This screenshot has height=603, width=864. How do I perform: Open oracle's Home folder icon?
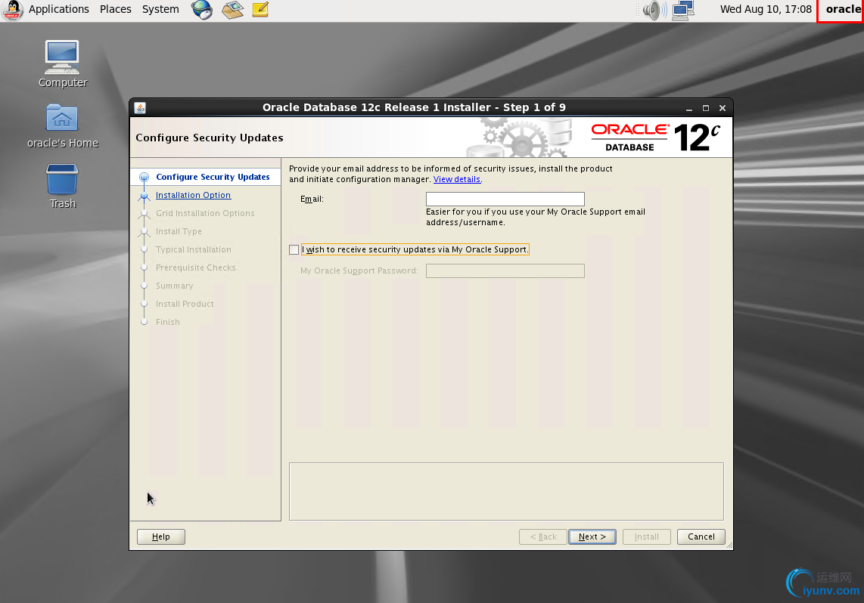point(62,125)
